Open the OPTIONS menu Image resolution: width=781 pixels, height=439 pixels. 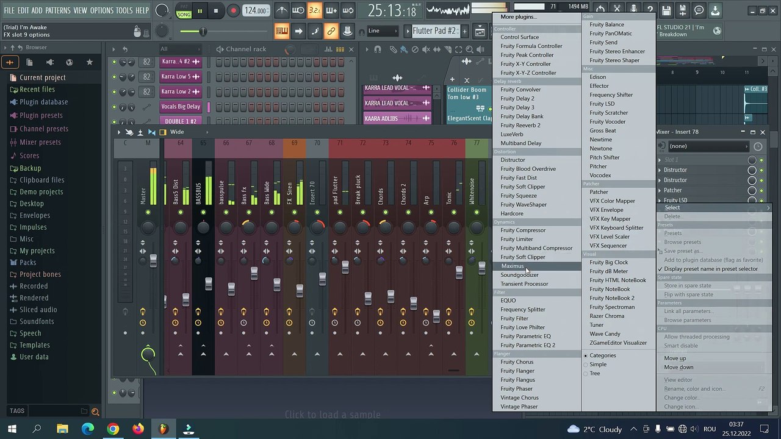[x=102, y=10]
